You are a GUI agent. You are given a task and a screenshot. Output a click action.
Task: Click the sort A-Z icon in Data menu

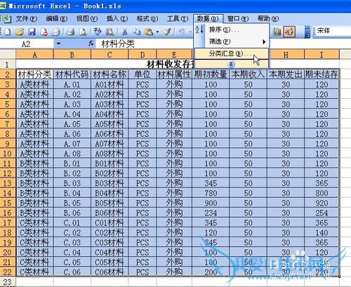click(x=199, y=29)
